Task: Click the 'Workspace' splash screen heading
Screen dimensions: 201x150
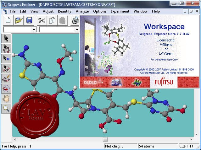Action: [164, 26]
